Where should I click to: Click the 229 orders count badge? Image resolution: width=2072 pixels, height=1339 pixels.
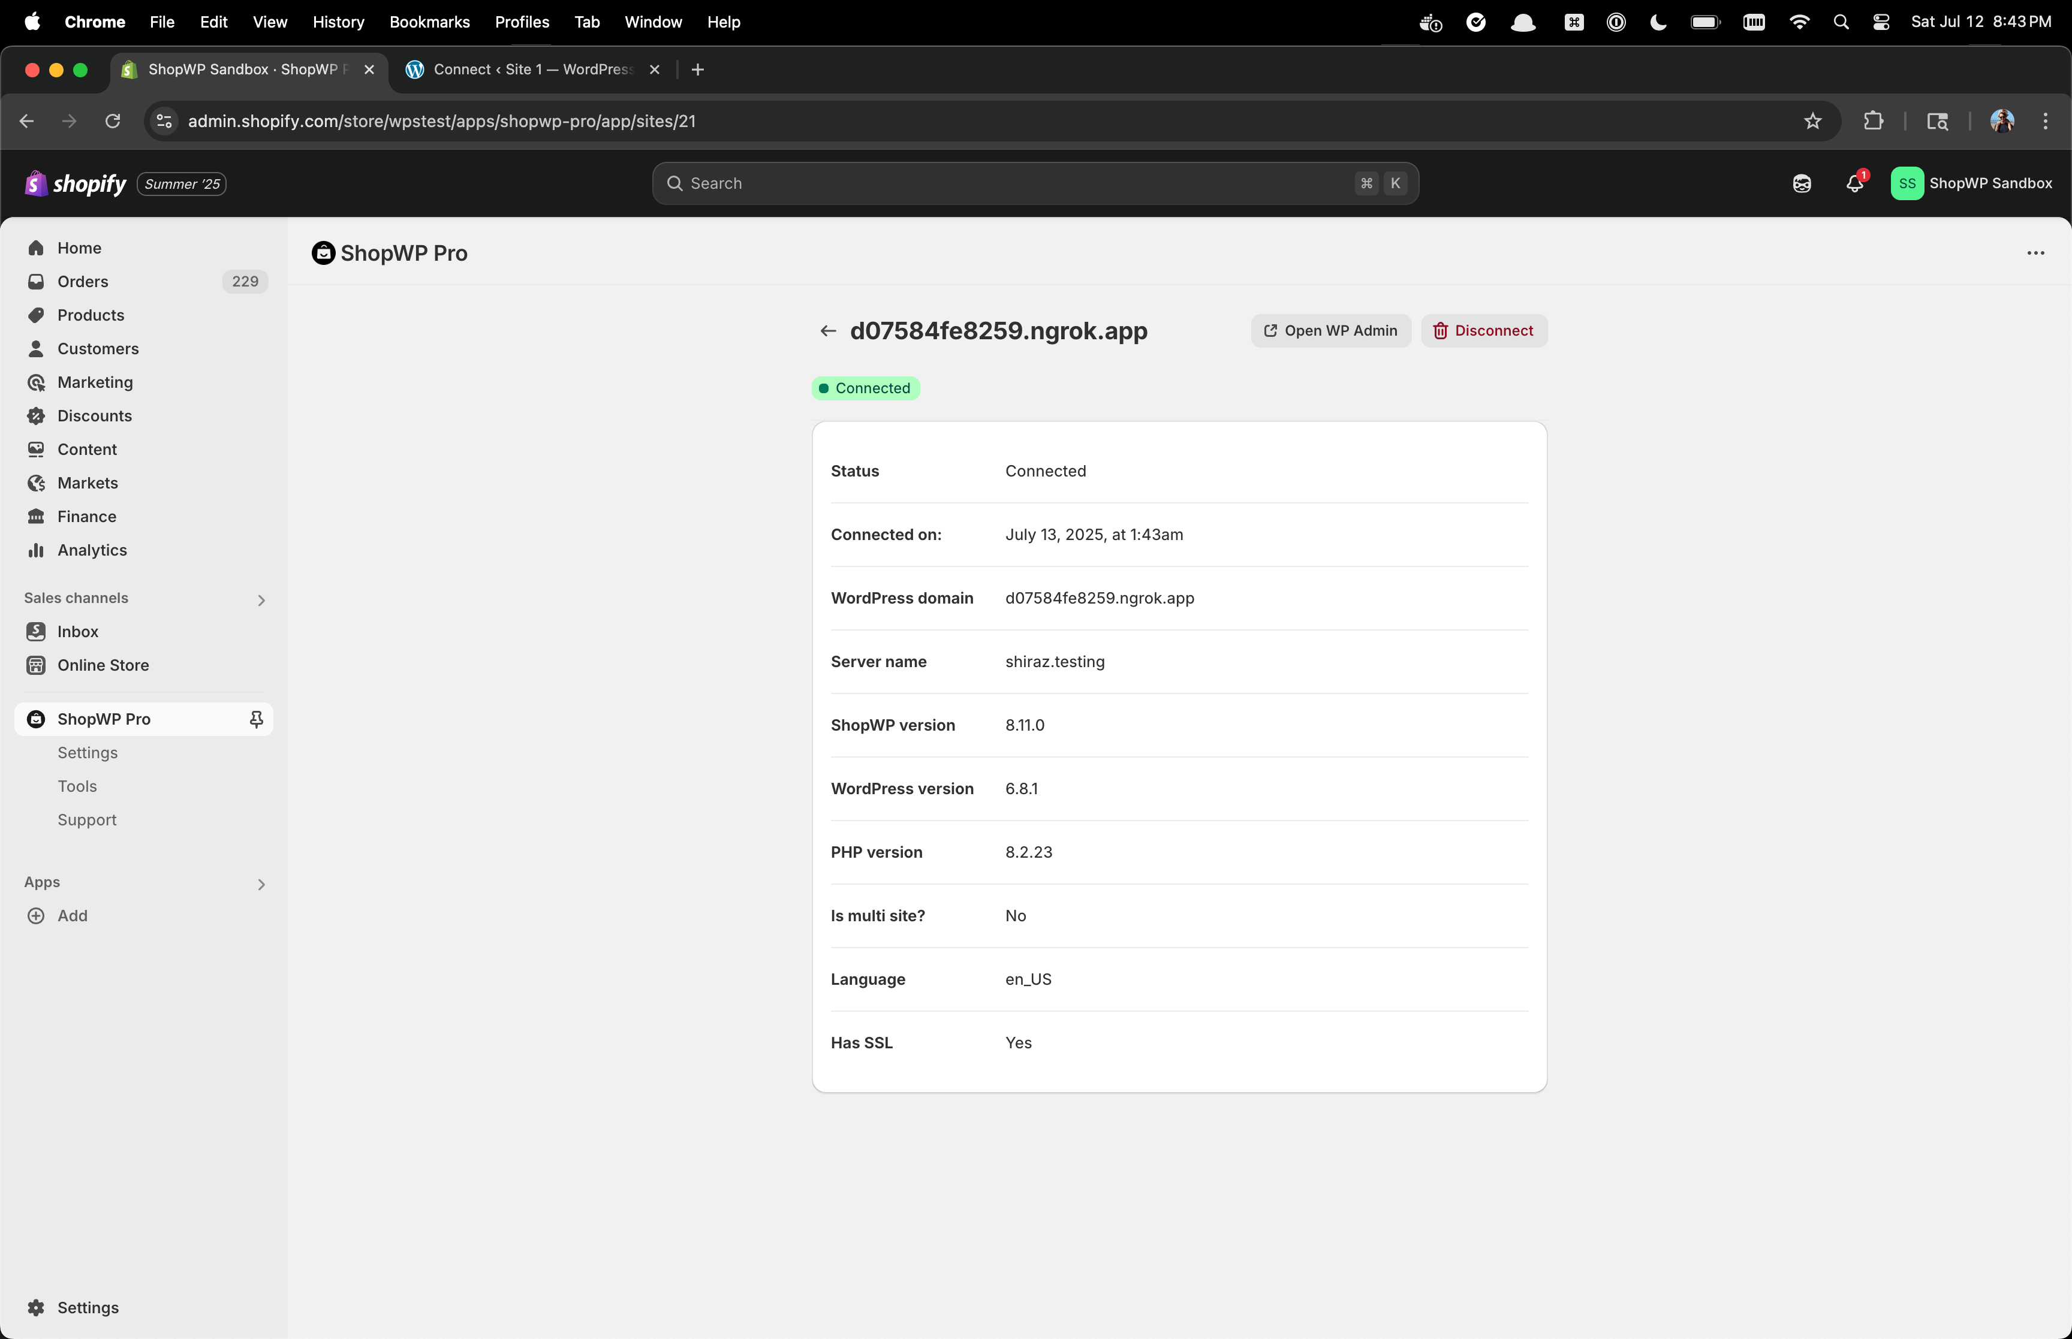[245, 282]
